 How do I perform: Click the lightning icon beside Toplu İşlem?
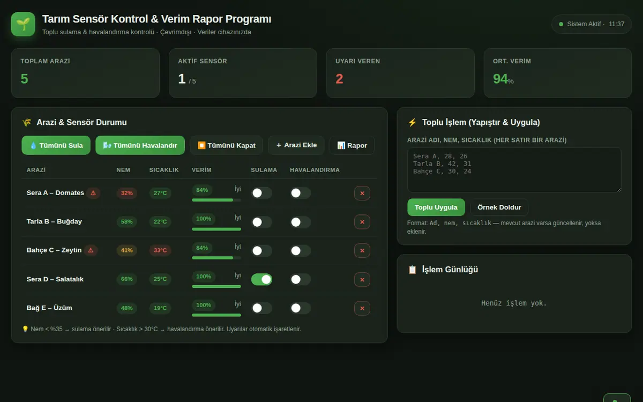(412, 122)
